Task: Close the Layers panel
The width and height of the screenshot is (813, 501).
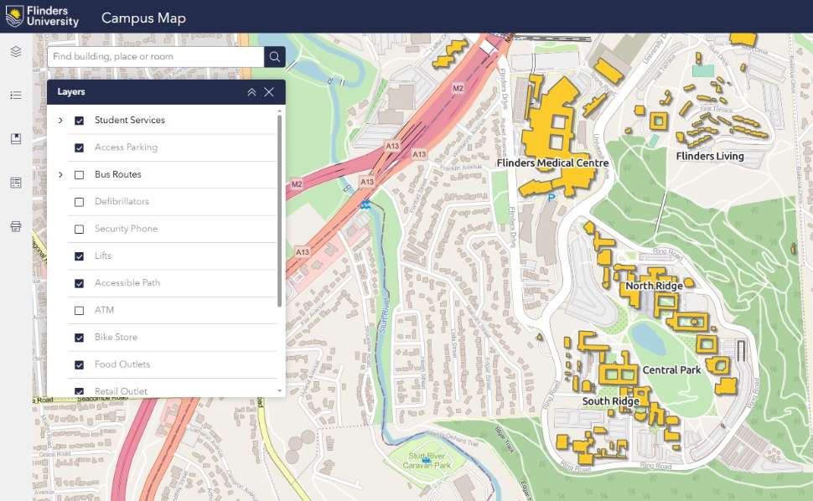Action: 269,92
